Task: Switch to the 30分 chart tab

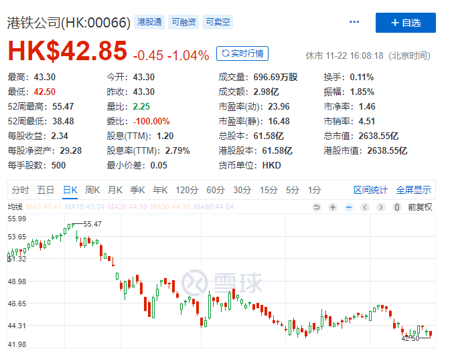Action: coord(242,190)
